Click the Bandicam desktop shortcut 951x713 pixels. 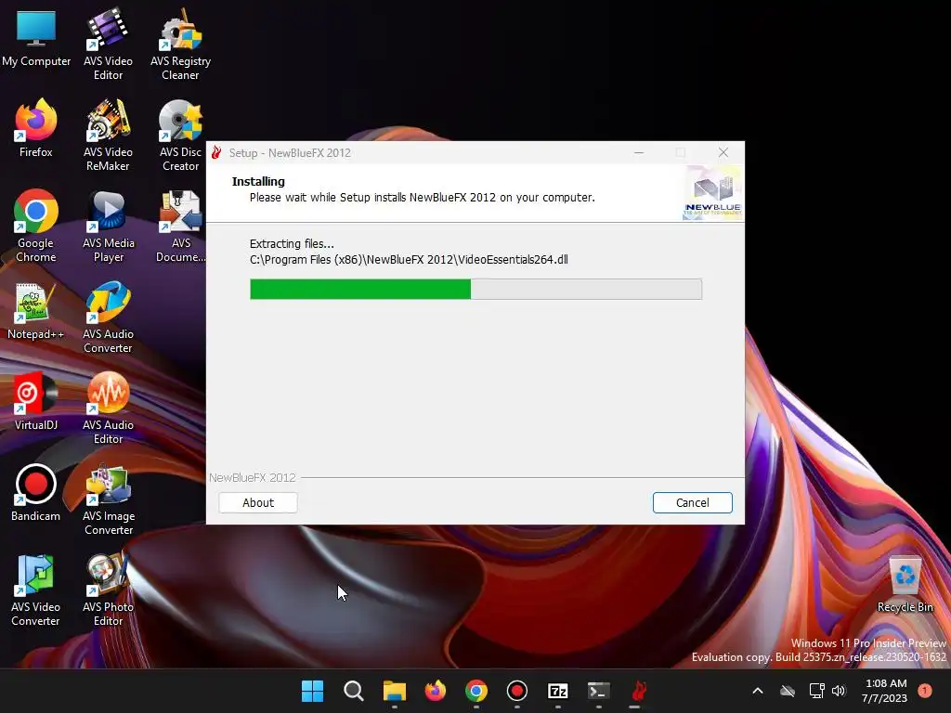coord(36,492)
